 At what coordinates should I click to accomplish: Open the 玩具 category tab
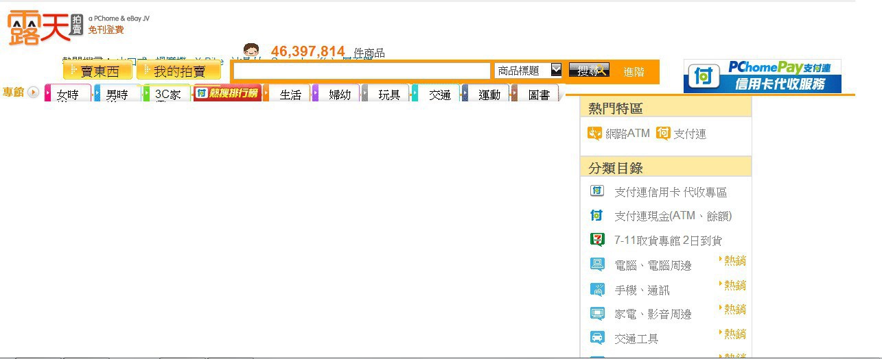coord(386,94)
